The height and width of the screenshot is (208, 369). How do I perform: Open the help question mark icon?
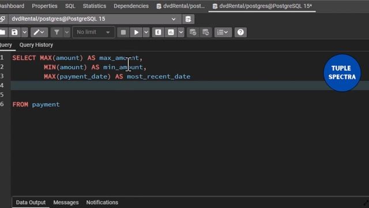(x=240, y=32)
